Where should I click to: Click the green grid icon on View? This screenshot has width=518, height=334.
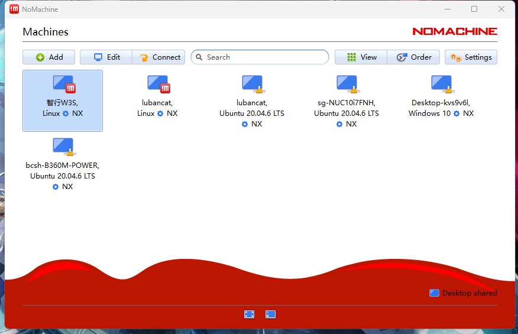(x=352, y=57)
